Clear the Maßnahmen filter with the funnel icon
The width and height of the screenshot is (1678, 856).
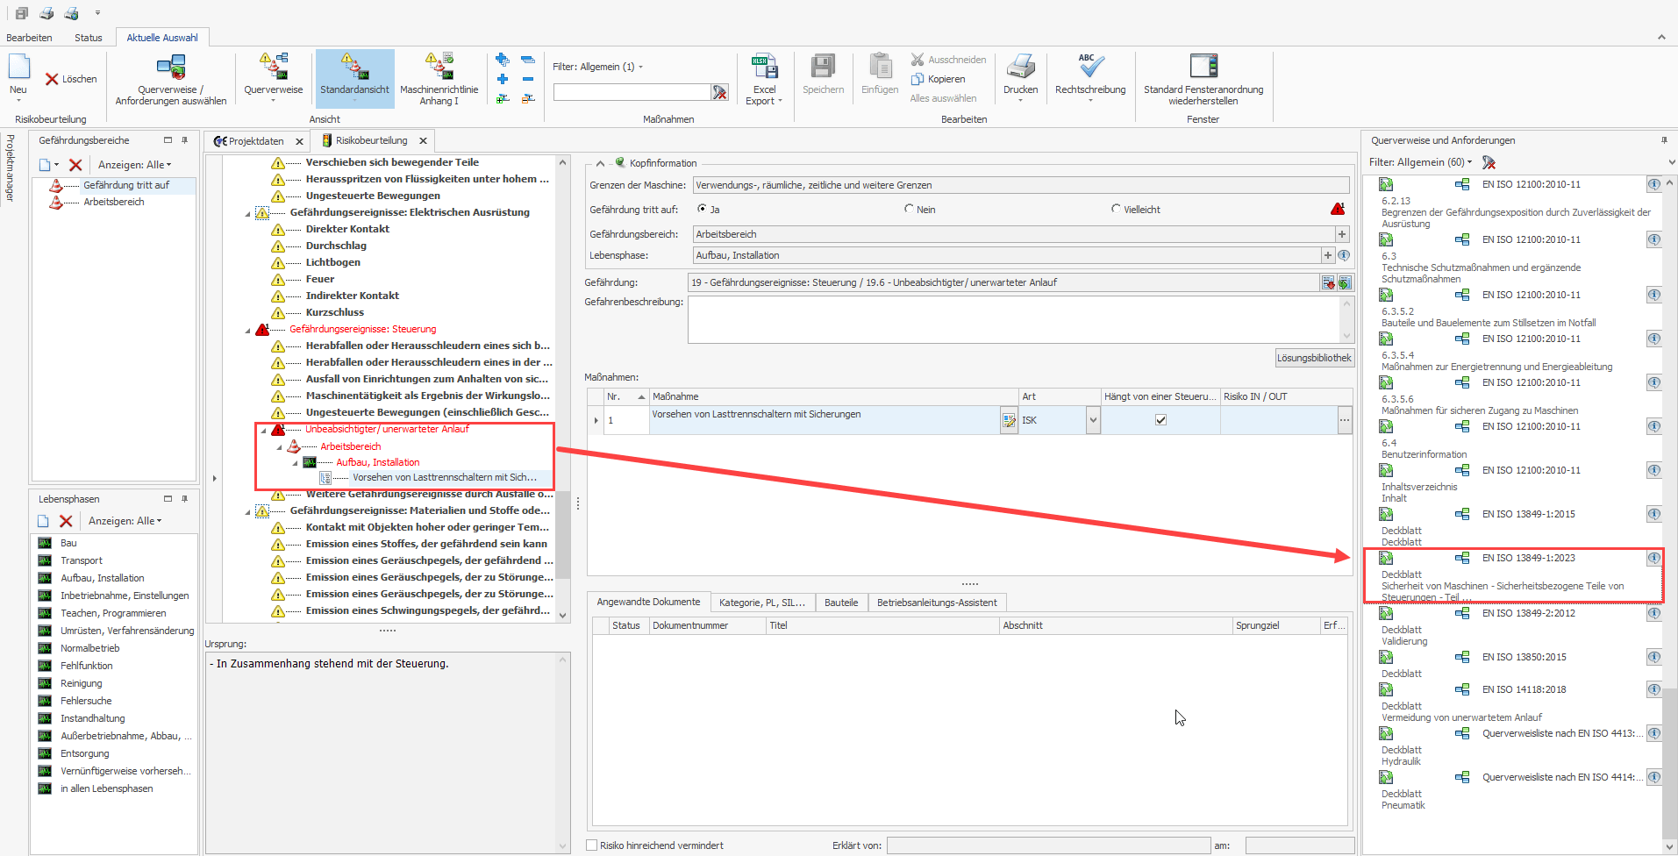(x=720, y=92)
